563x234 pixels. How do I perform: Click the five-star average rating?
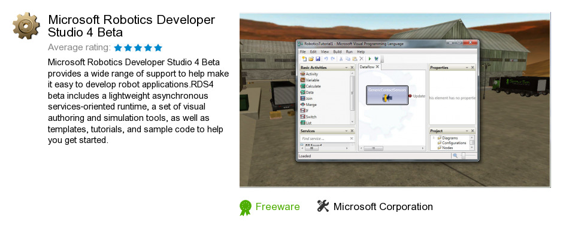click(x=138, y=48)
